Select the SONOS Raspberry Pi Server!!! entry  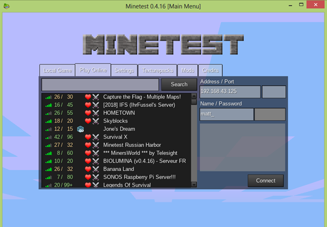[116, 177]
